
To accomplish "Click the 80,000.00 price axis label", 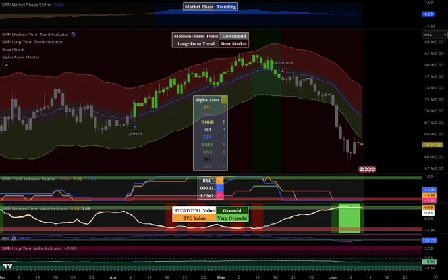I will tap(434, 65).
